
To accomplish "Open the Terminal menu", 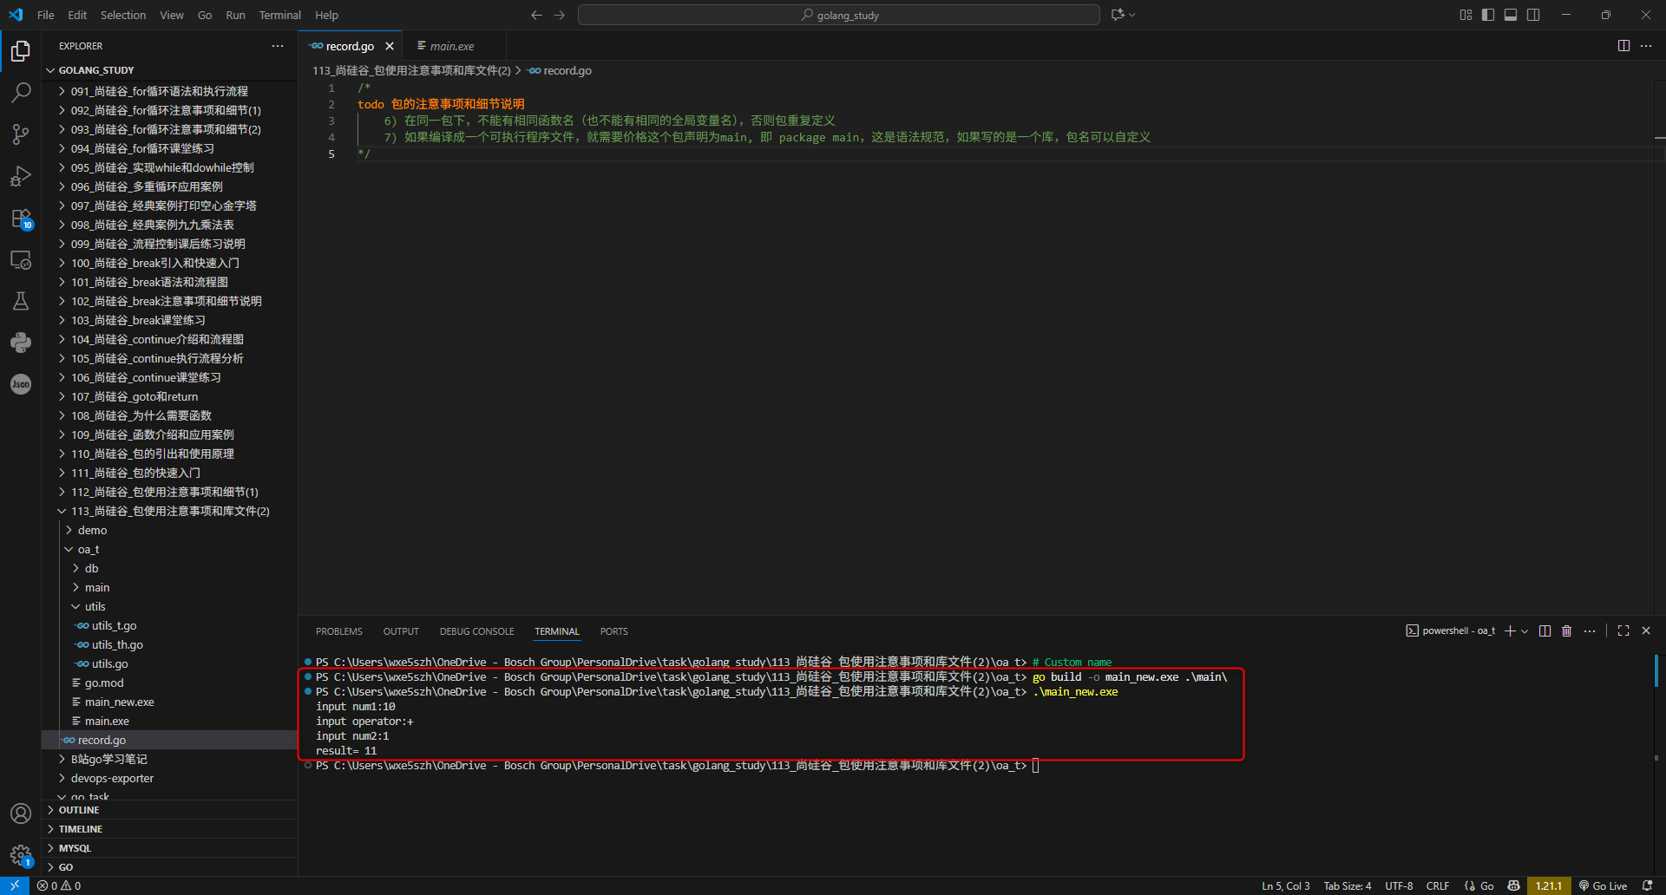I will [x=279, y=15].
